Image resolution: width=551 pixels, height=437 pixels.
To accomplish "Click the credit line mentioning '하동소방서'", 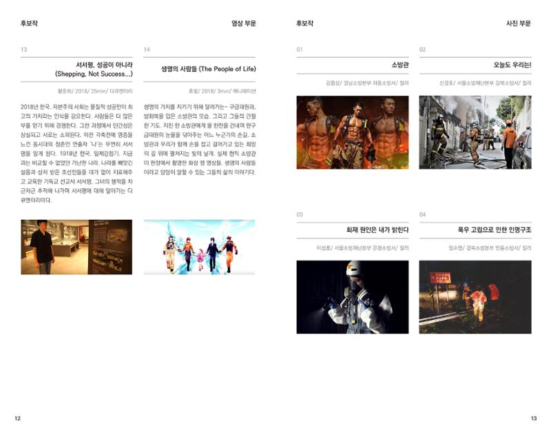I will coord(367,83).
